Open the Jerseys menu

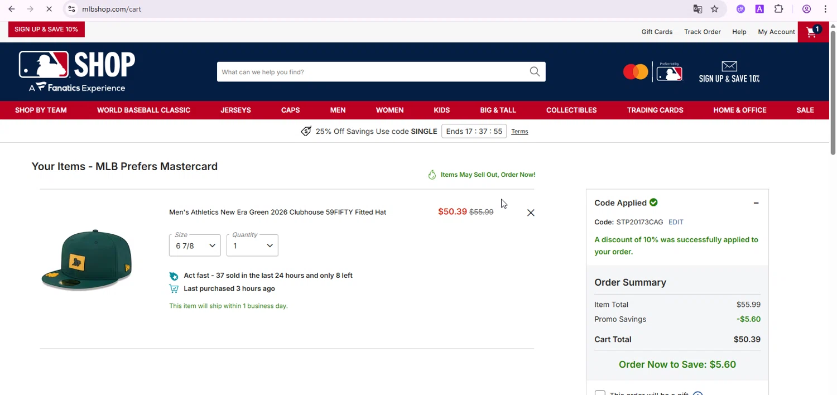coord(235,110)
